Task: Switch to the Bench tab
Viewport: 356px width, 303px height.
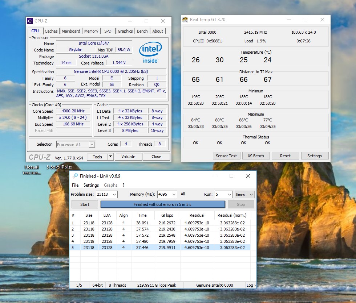Action: tap(142, 31)
